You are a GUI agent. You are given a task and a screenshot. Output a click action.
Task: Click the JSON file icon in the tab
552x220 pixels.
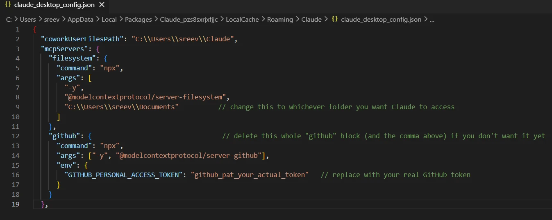pyautogui.click(x=8, y=5)
